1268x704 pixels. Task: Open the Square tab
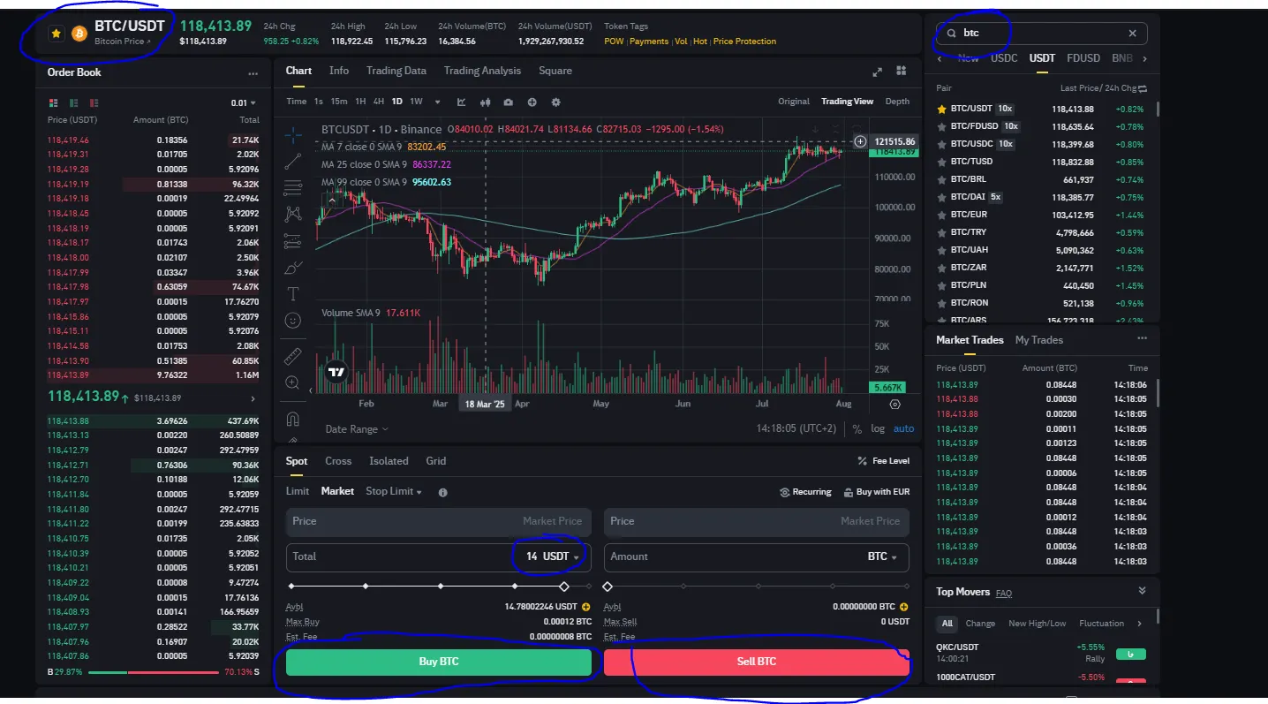pyautogui.click(x=555, y=71)
